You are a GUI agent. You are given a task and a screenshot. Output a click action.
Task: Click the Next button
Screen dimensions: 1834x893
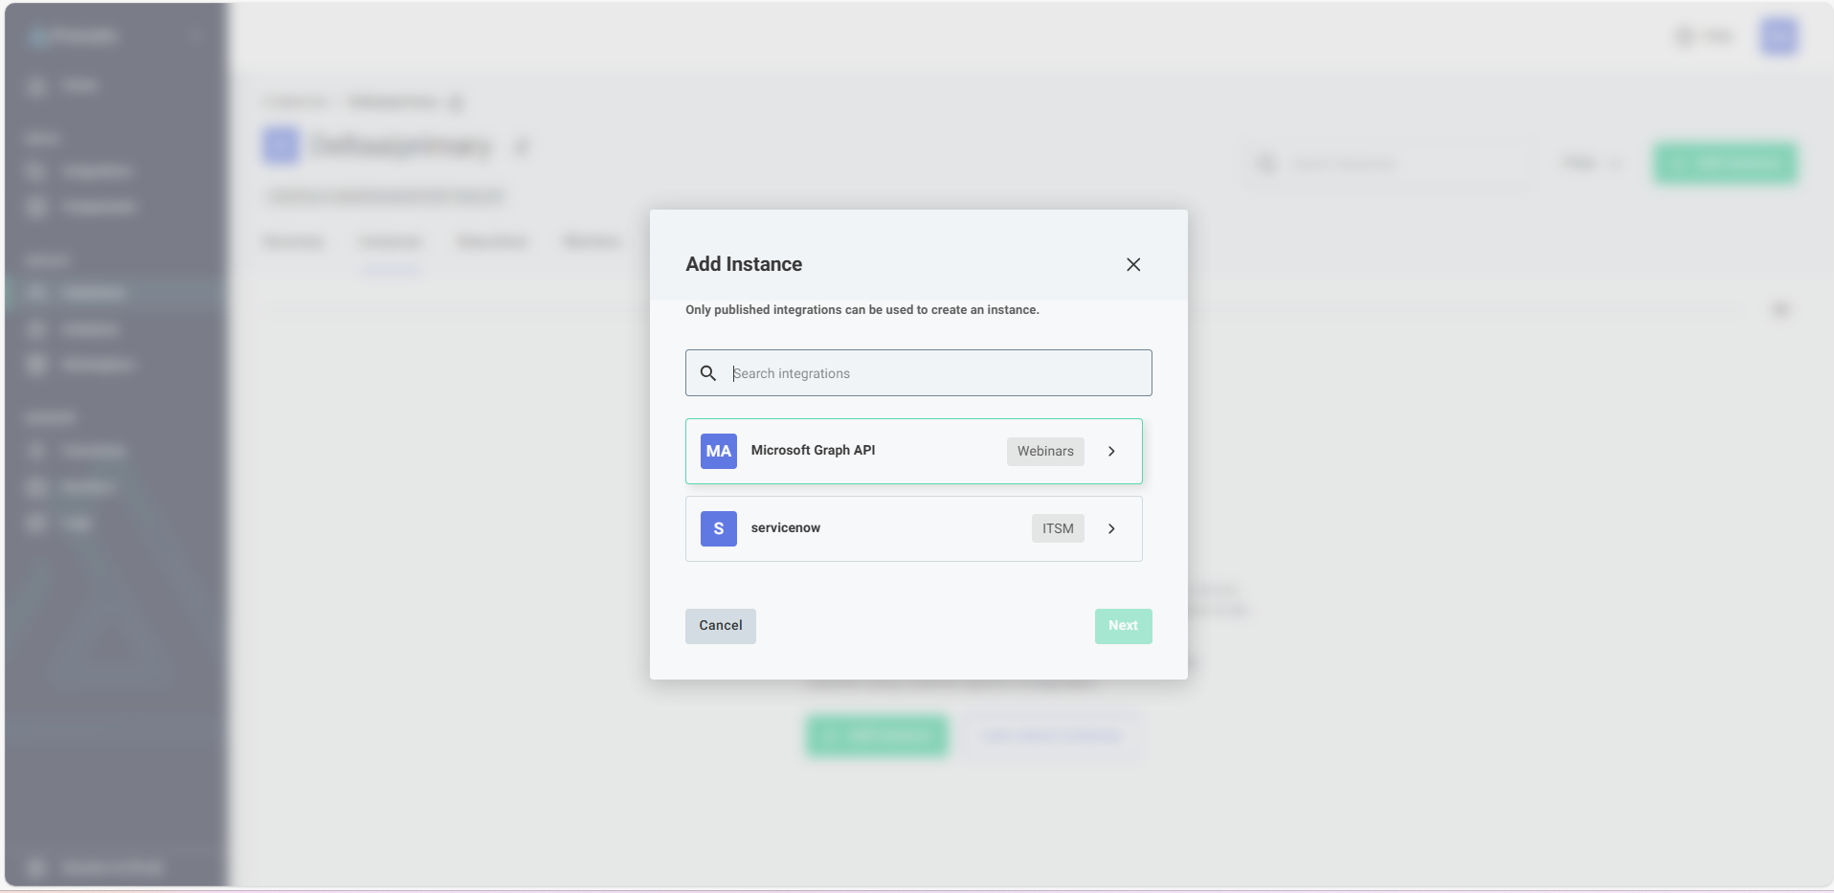[x=1123, y=626]
